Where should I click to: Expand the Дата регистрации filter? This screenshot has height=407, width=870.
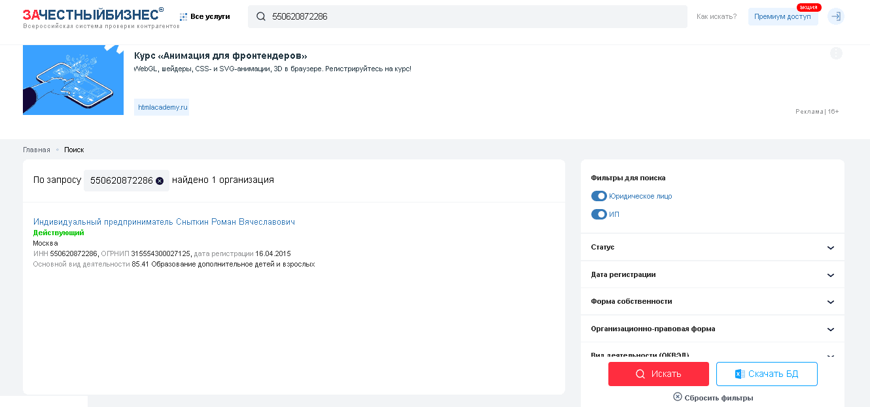click(x=712, y=275)
